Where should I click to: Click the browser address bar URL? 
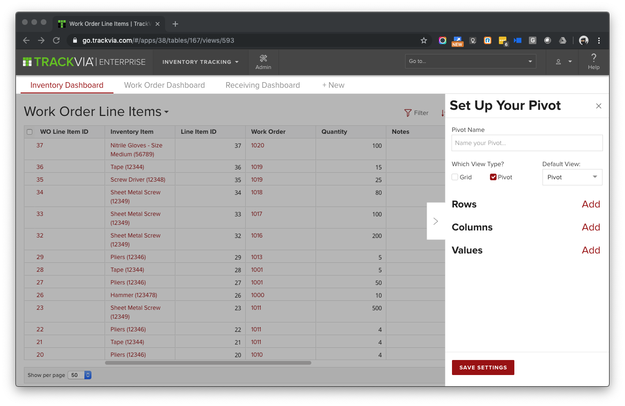[158, 41]
